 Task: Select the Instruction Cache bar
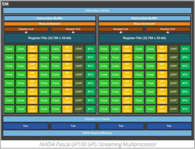pyautogui.click(x=97, y=11)
